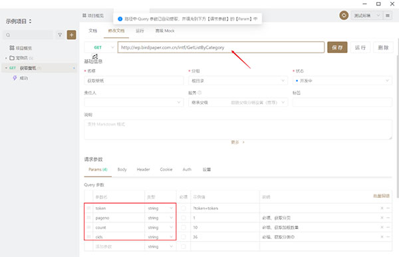Screen dimensions: 399x257
Task: Toggle the required checkbox for token
Action: 184,209
